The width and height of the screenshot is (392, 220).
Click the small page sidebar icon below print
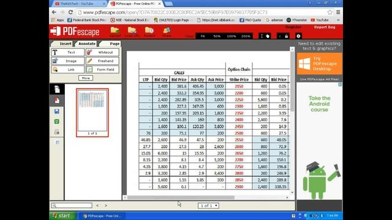pos(57,142)
